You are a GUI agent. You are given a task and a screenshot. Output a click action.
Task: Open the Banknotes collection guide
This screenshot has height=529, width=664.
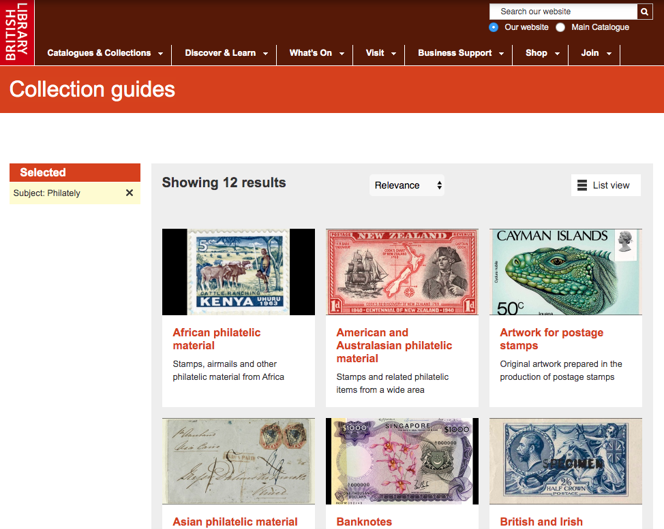point(364,522)
